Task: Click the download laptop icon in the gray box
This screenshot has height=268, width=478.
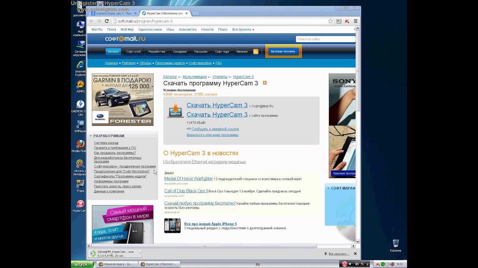Action: [175, 111]
